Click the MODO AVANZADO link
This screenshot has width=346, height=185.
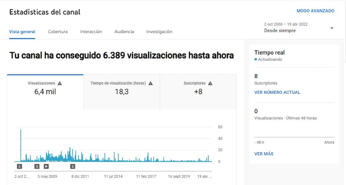[315, 11]
